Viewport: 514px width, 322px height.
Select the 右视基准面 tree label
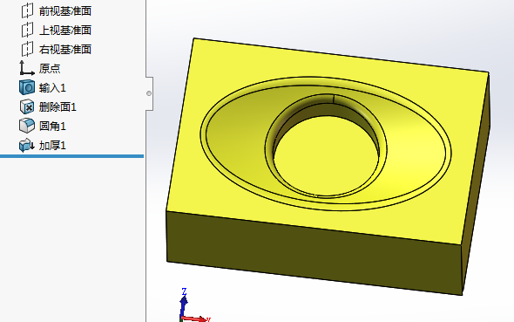[x=65, y=50]
